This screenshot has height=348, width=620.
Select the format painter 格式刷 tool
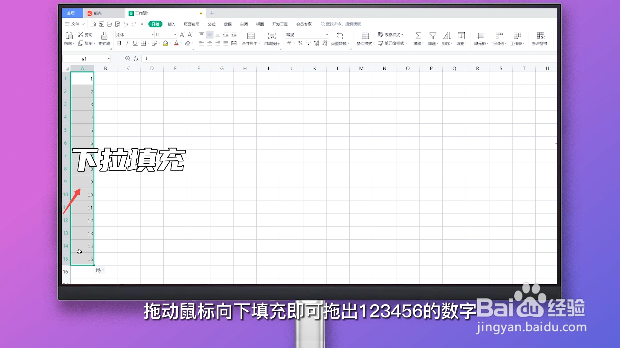pyautogui.click(x=104, y=39)
